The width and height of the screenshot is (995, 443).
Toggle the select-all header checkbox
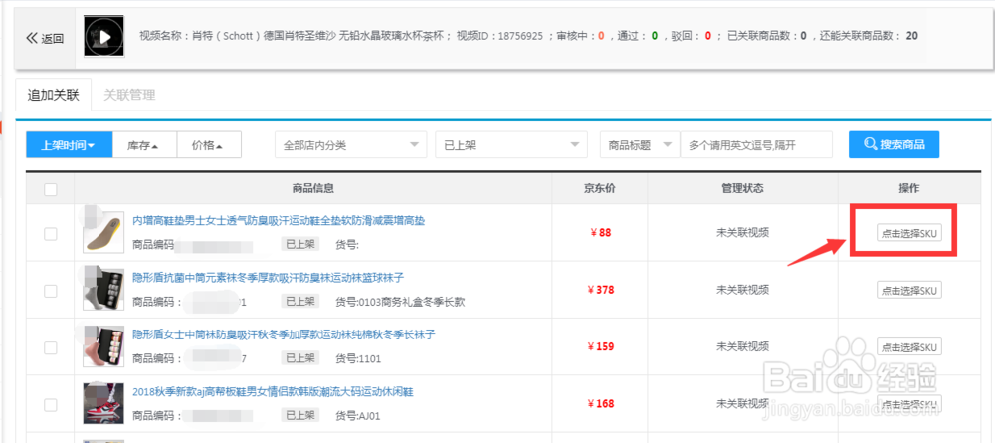click(50, 189)
